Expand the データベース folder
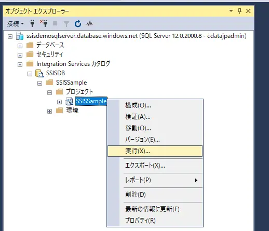 [20, 46]
